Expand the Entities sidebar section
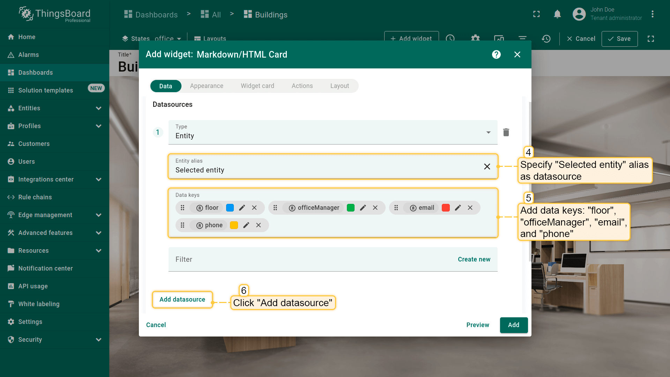The image size is (670, 377). [98, 108]
